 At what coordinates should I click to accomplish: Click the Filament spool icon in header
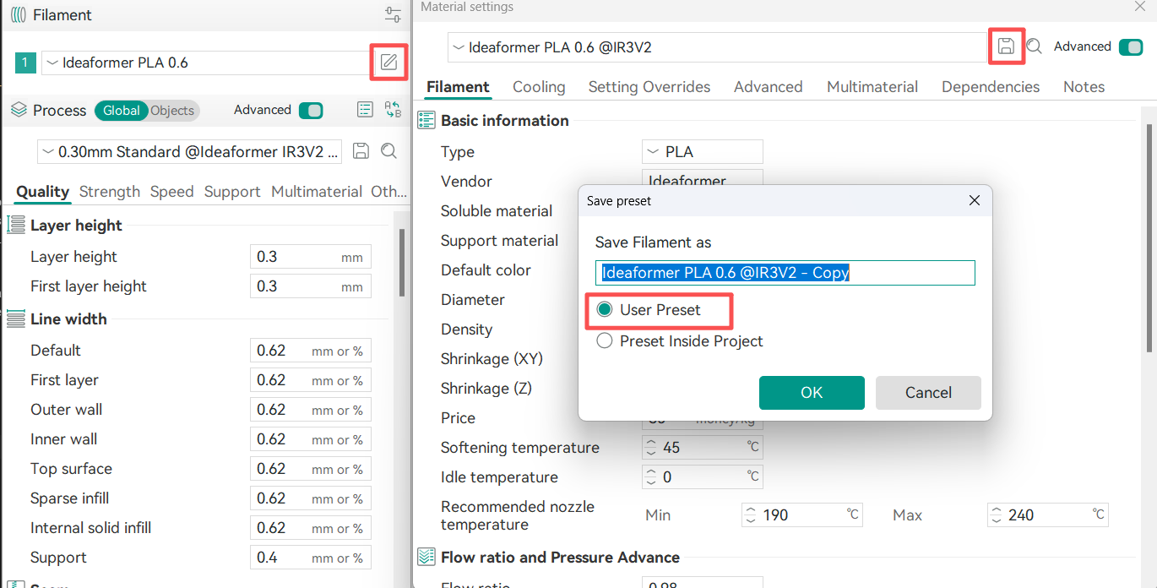point(19,14)
